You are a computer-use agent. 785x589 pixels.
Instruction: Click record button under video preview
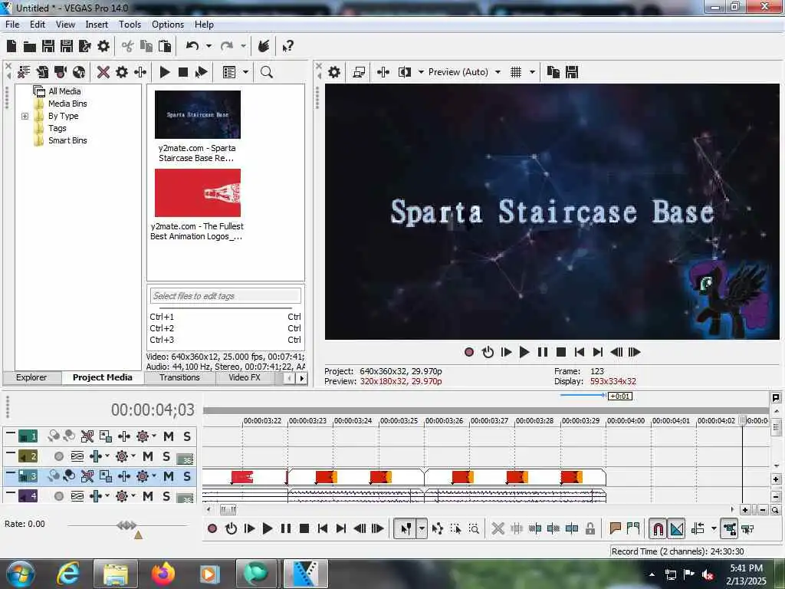point(469,352)
